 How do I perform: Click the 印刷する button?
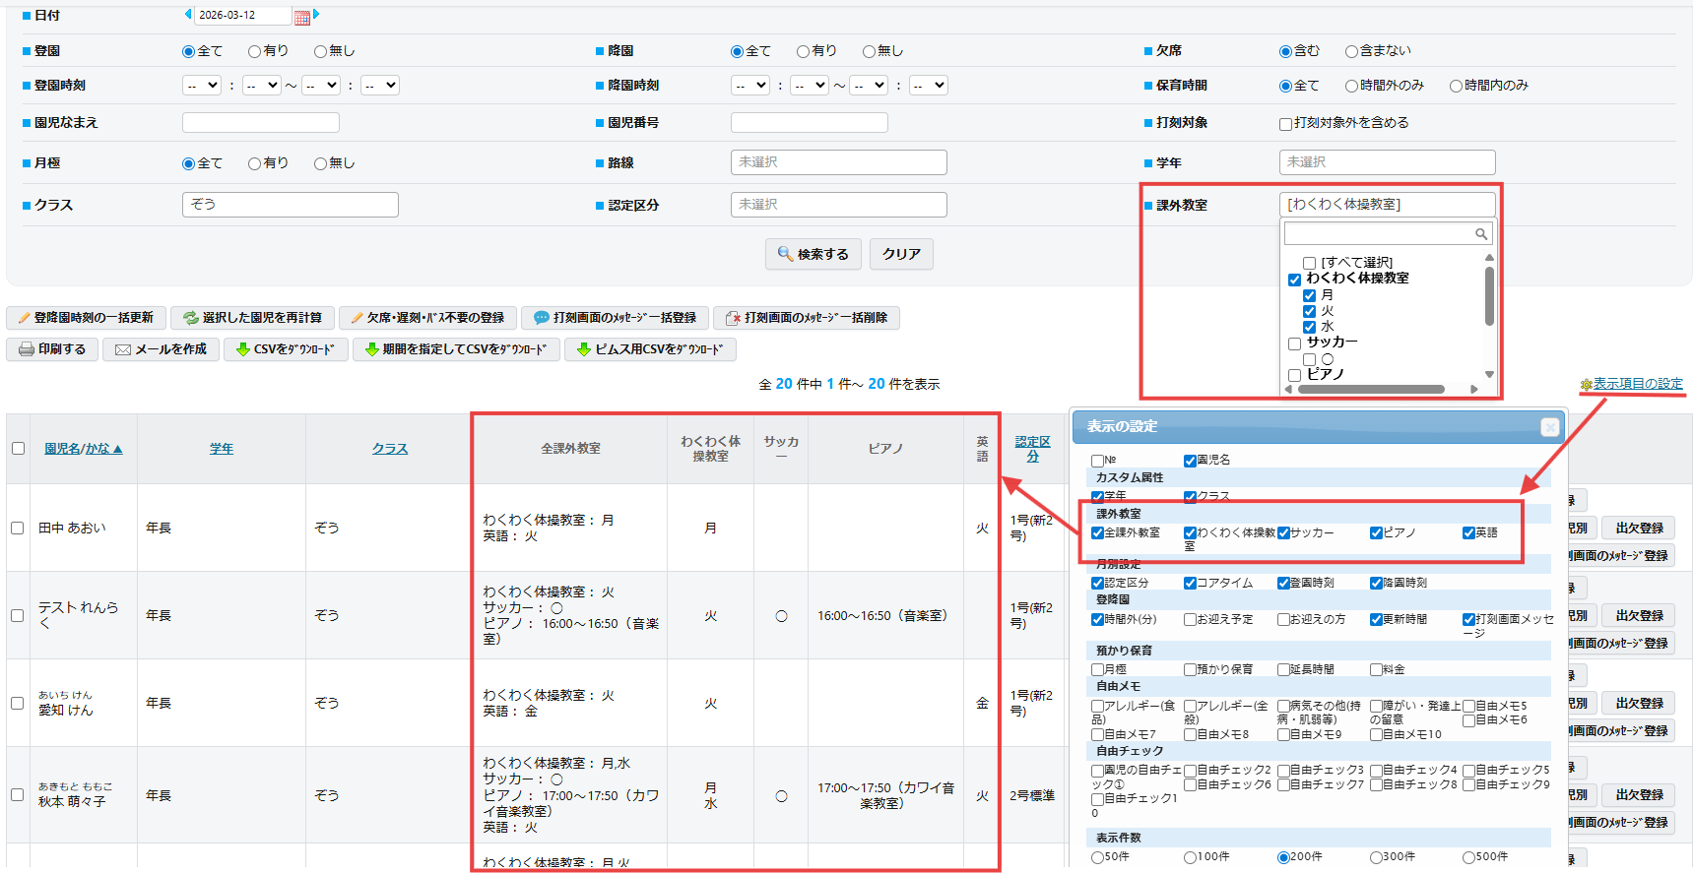(52, 349)
